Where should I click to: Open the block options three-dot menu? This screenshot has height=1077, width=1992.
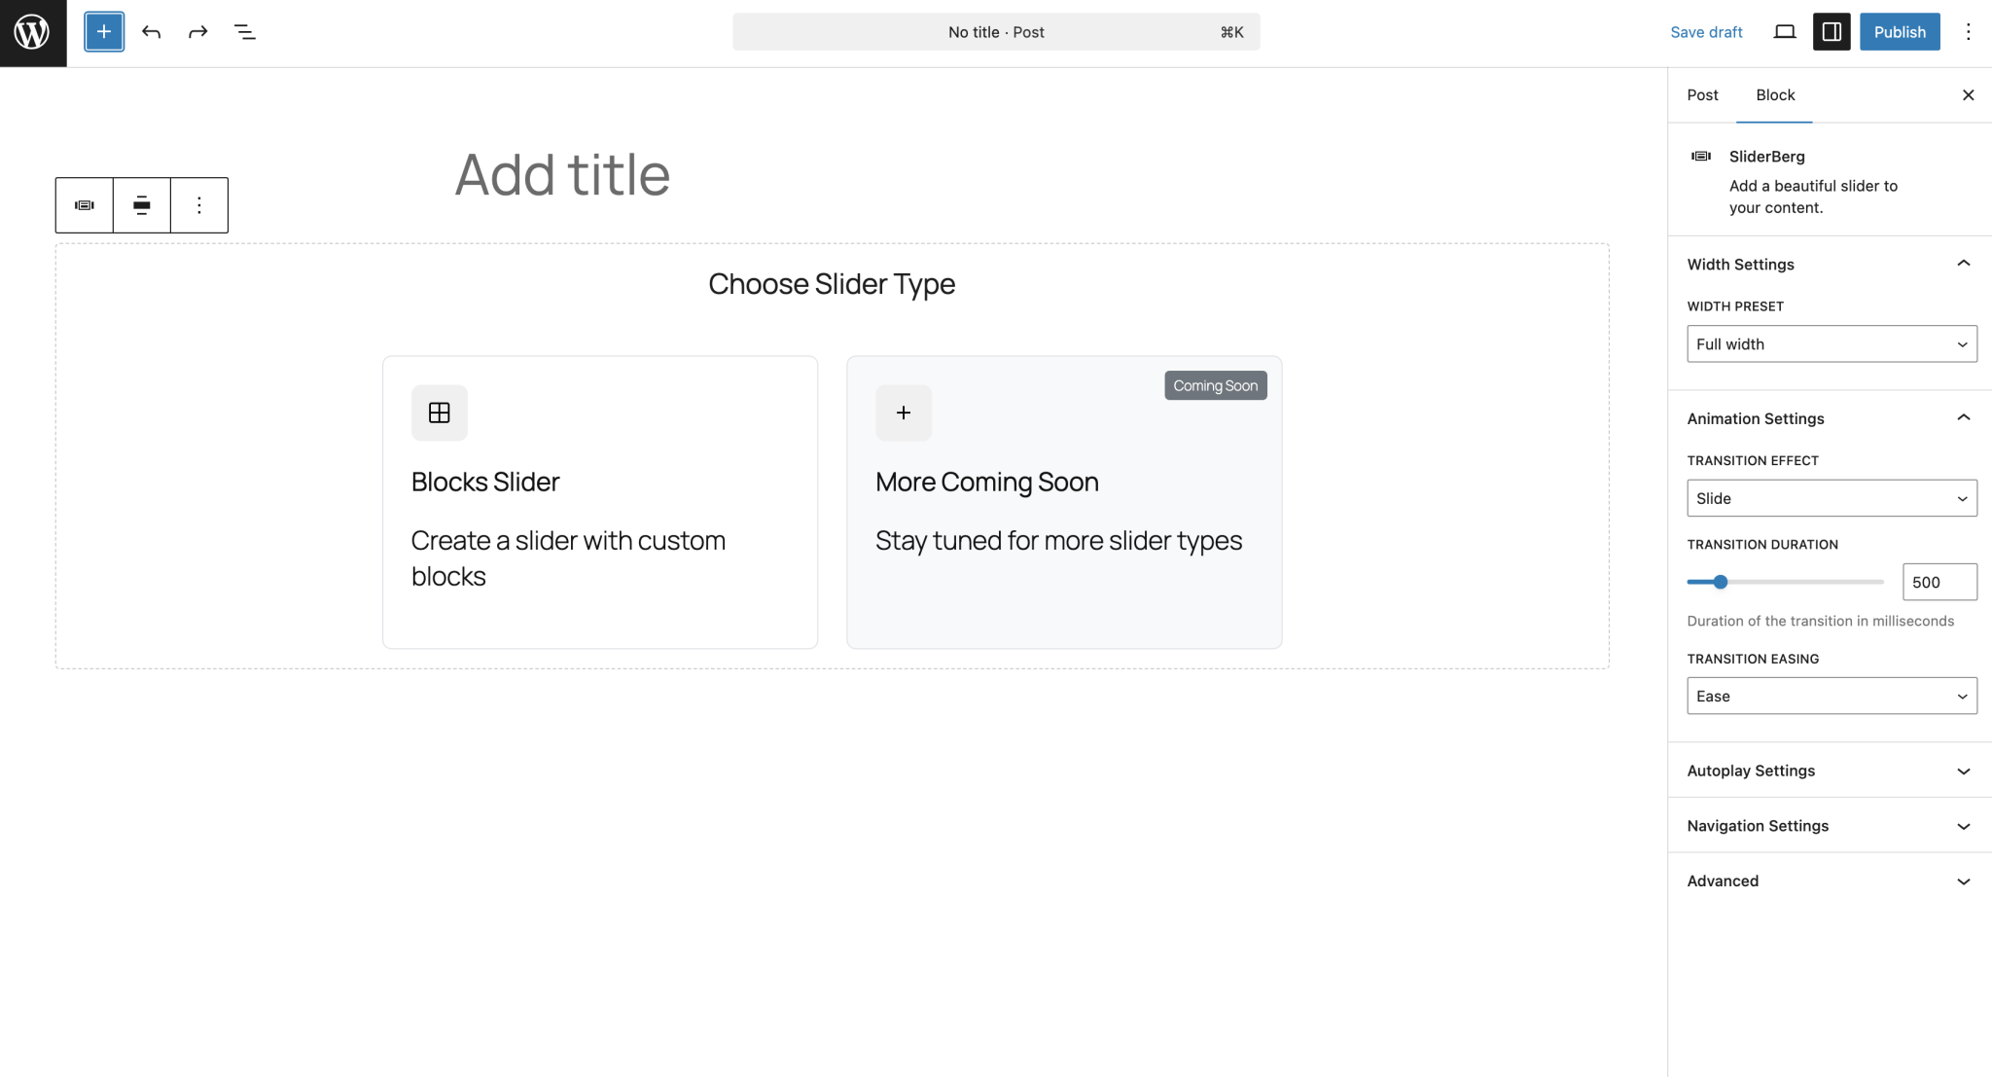click(x=199, y=204)
